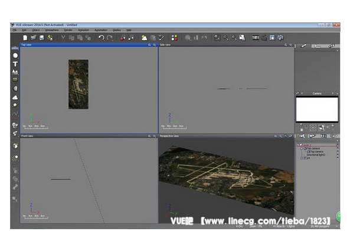Select Directional light2 in the object list
Image resolution: width=347 pixels, height=231 pixels.
tap(316, 155)
